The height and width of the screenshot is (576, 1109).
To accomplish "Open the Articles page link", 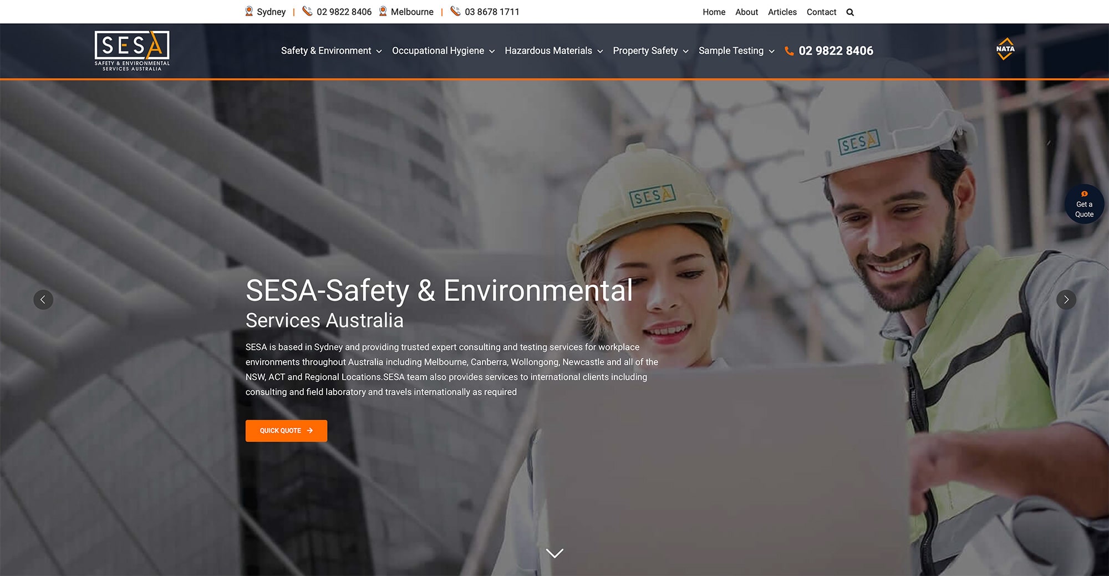I will click(x=782, y=12).
